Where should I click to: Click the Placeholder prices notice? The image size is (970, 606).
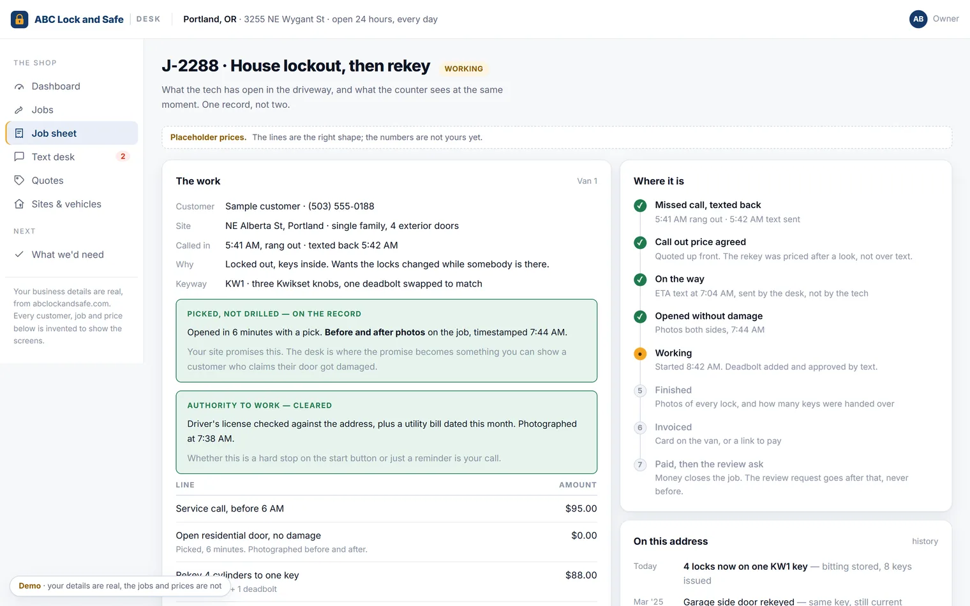[x=556, y=137]
